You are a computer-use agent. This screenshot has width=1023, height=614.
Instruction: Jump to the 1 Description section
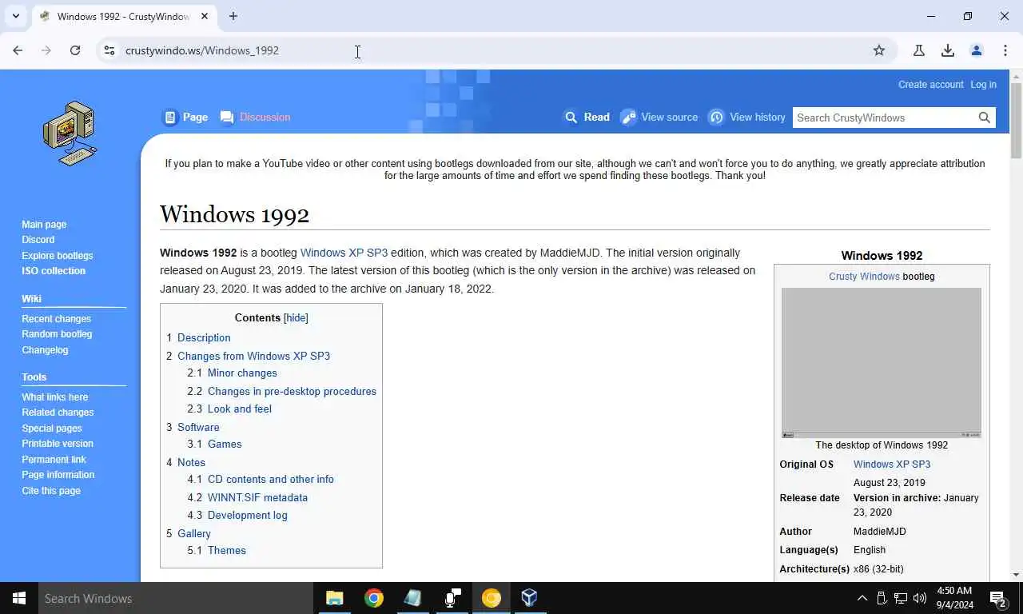(x=199, y=338)
